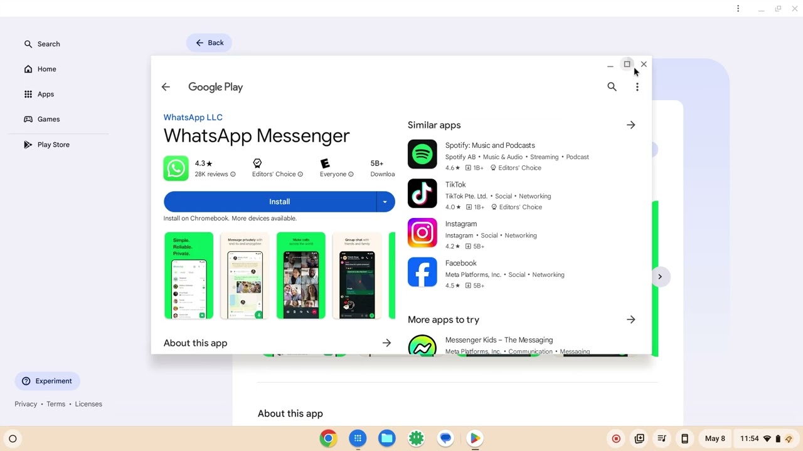Stop the screen recording indicator
Screen dimensions: 803x451
[x=616, y=438]
